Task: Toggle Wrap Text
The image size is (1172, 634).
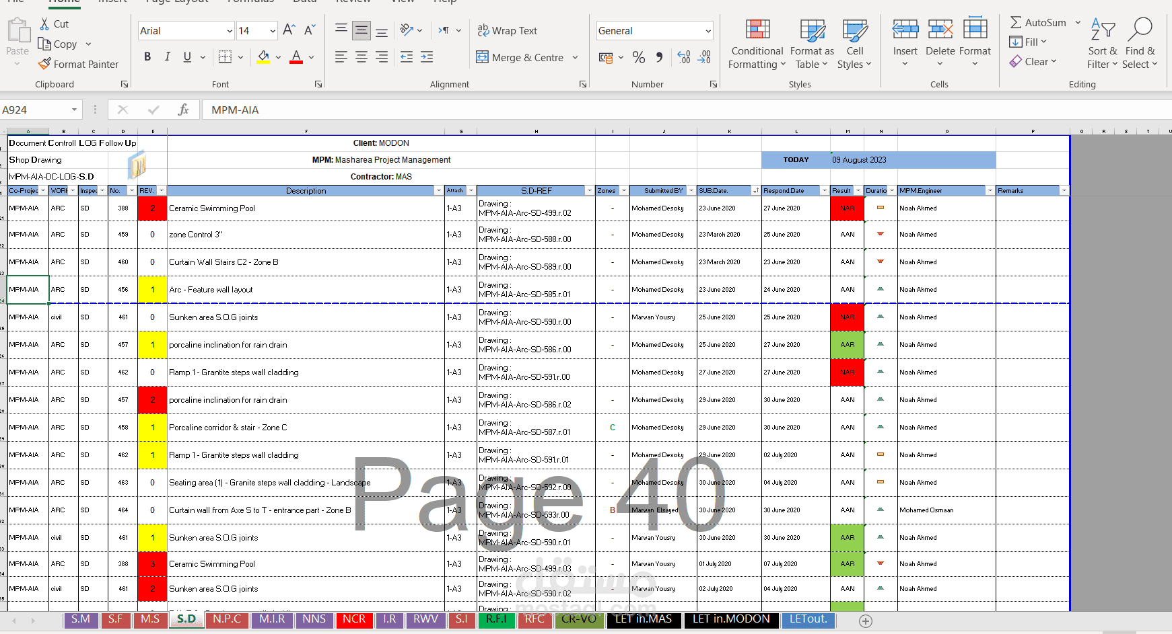Action: pyautogui.click(x=507, y=30)
